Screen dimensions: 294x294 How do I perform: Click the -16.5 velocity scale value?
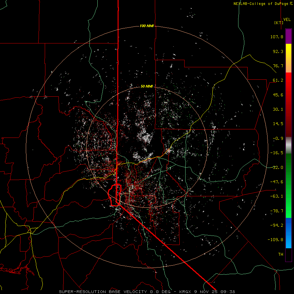point(277,153)
